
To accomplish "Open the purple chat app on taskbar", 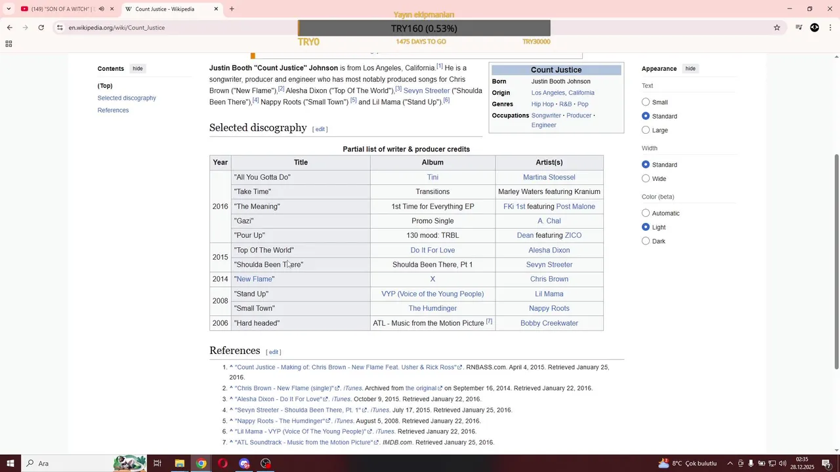I will click(244, 463).
